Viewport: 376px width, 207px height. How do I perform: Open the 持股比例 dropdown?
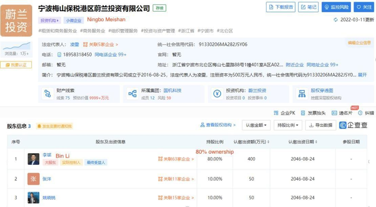288,125
